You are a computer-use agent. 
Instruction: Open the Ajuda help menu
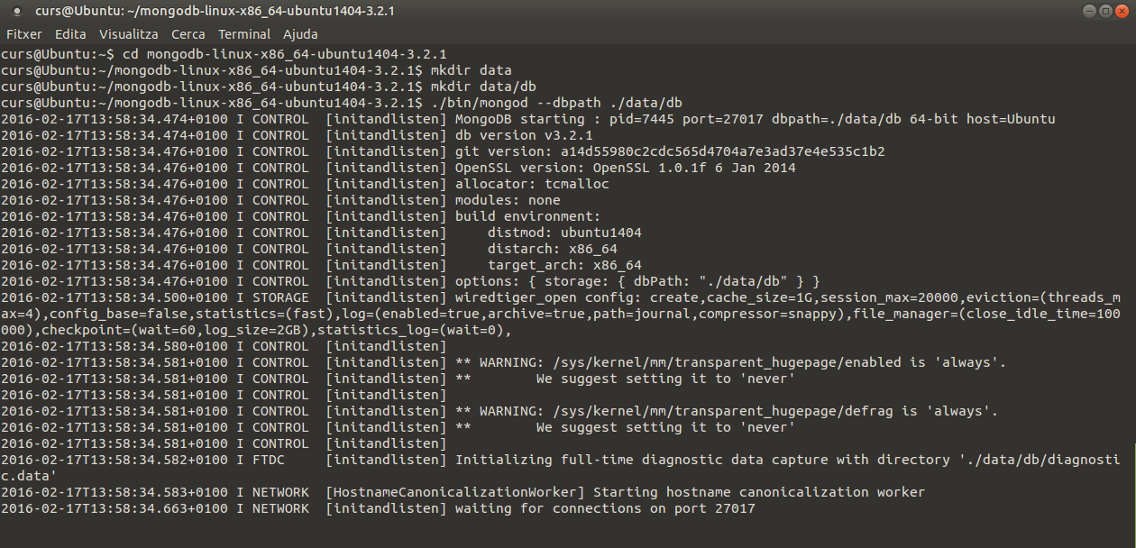point(300,34)
